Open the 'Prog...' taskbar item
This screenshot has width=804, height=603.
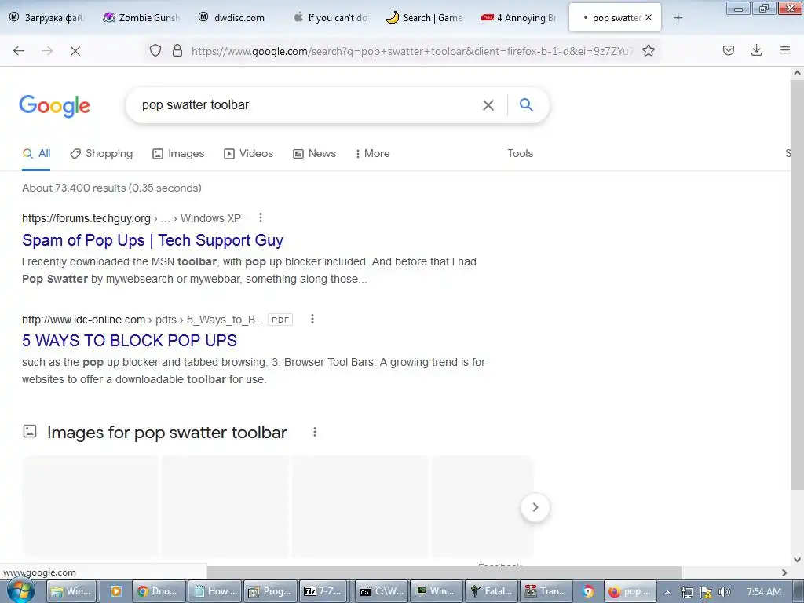coord(271,591)
